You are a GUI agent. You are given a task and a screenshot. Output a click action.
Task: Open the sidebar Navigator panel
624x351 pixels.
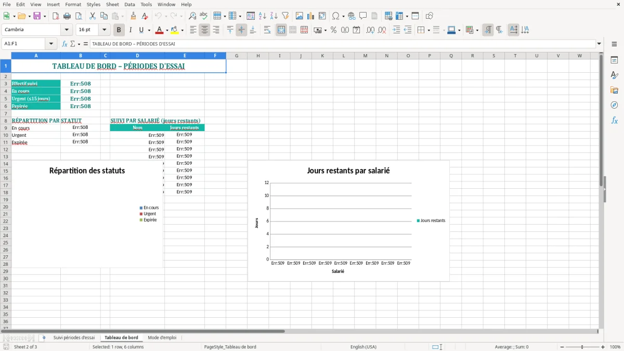(x=614, y=105)
